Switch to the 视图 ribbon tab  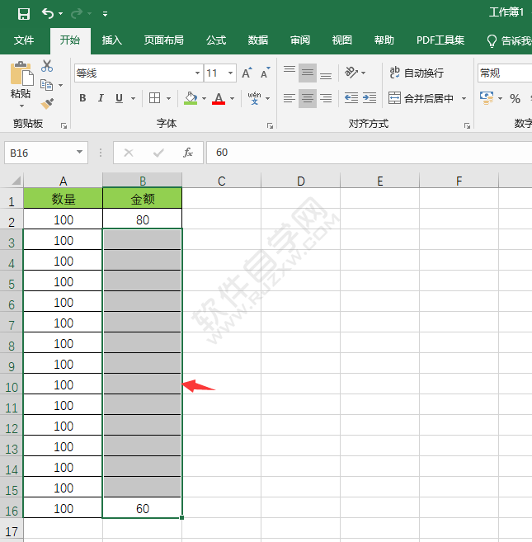pyautogui.click(x=341, y=40)
